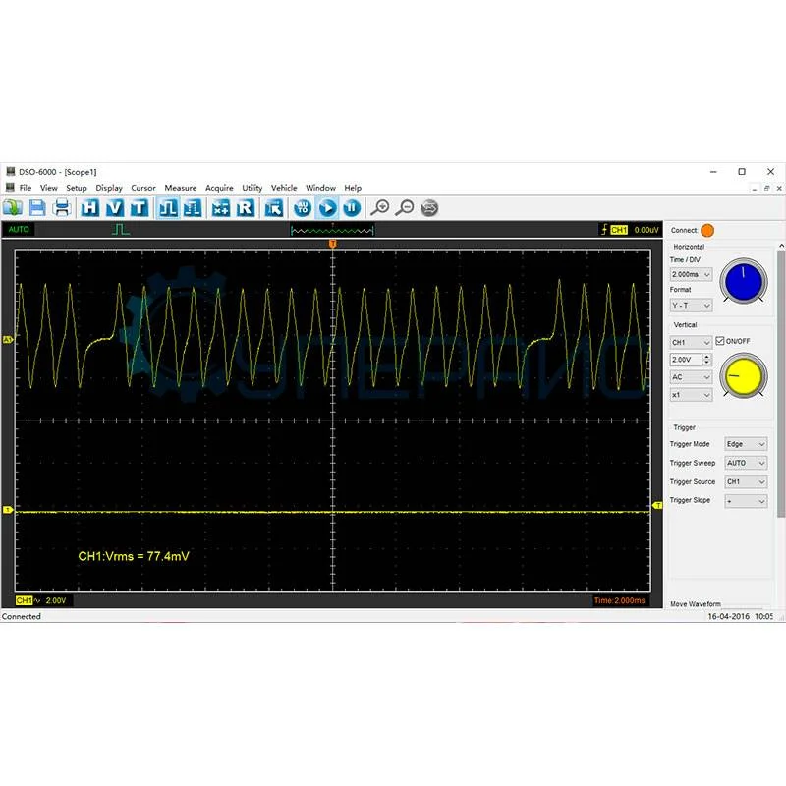
Task: Click the zoom out magnifier icon
Action: [x=404, y=207]
